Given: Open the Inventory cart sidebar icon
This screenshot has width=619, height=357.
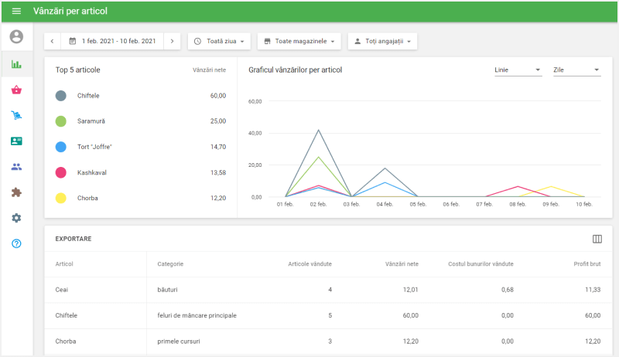Looking at the screenshot, I should point(16,115).
